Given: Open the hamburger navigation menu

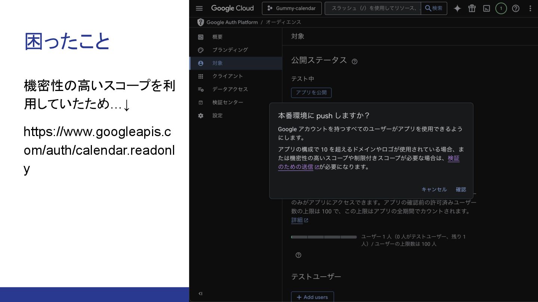Looking at the screenshot, I should click(199, 8).
